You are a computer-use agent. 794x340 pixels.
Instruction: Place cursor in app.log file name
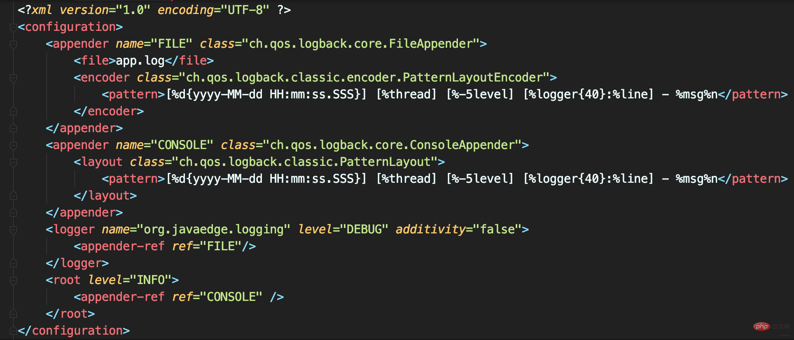click(140, 61)
